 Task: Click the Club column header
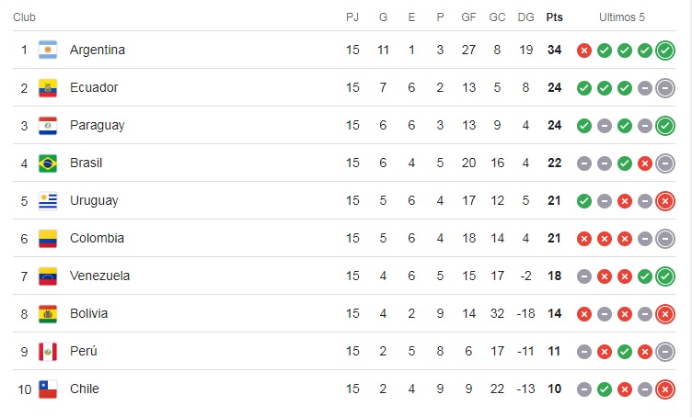[24, 17]
